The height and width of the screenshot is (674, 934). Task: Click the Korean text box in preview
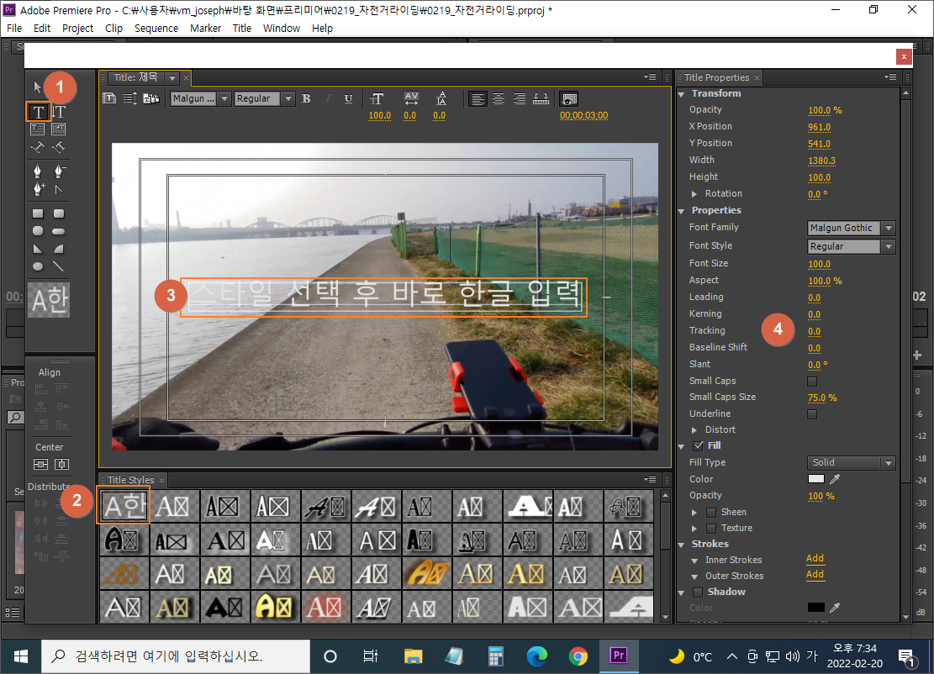[383, 297]
